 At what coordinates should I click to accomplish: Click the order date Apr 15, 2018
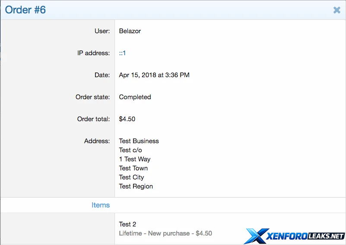[154, 75]
